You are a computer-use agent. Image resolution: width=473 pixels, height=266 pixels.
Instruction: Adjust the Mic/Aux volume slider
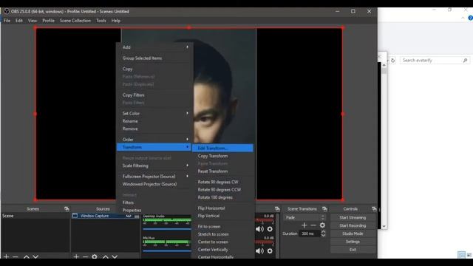167,250
